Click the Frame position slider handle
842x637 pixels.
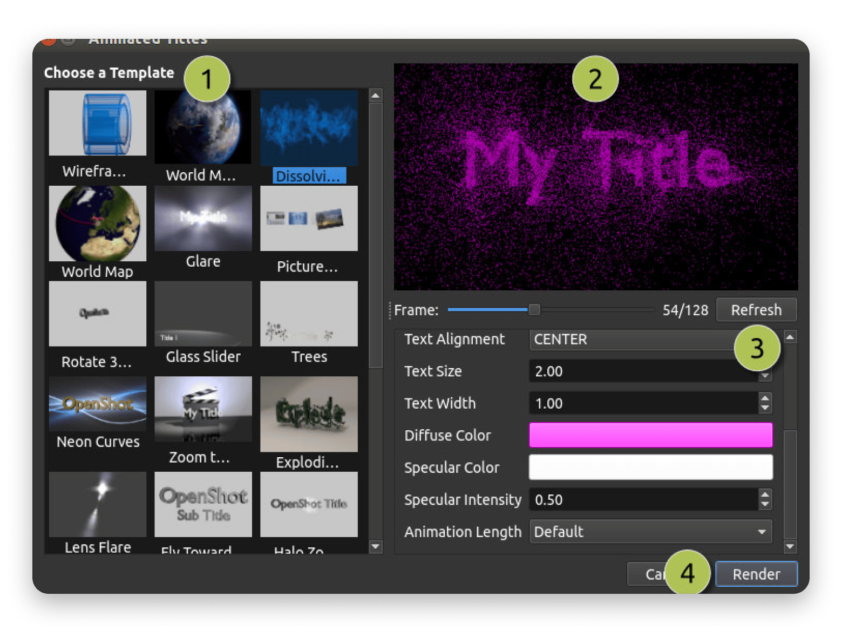point(534,309)
